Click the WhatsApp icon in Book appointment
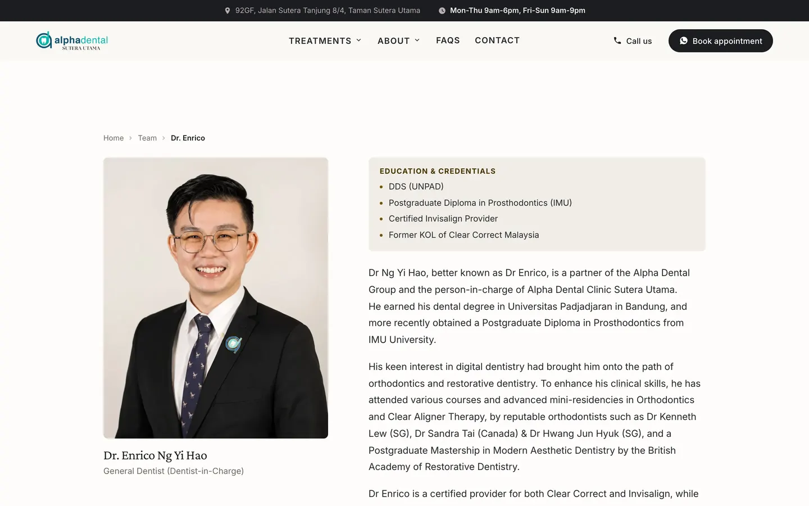809x506 pixels. point(684,40)
